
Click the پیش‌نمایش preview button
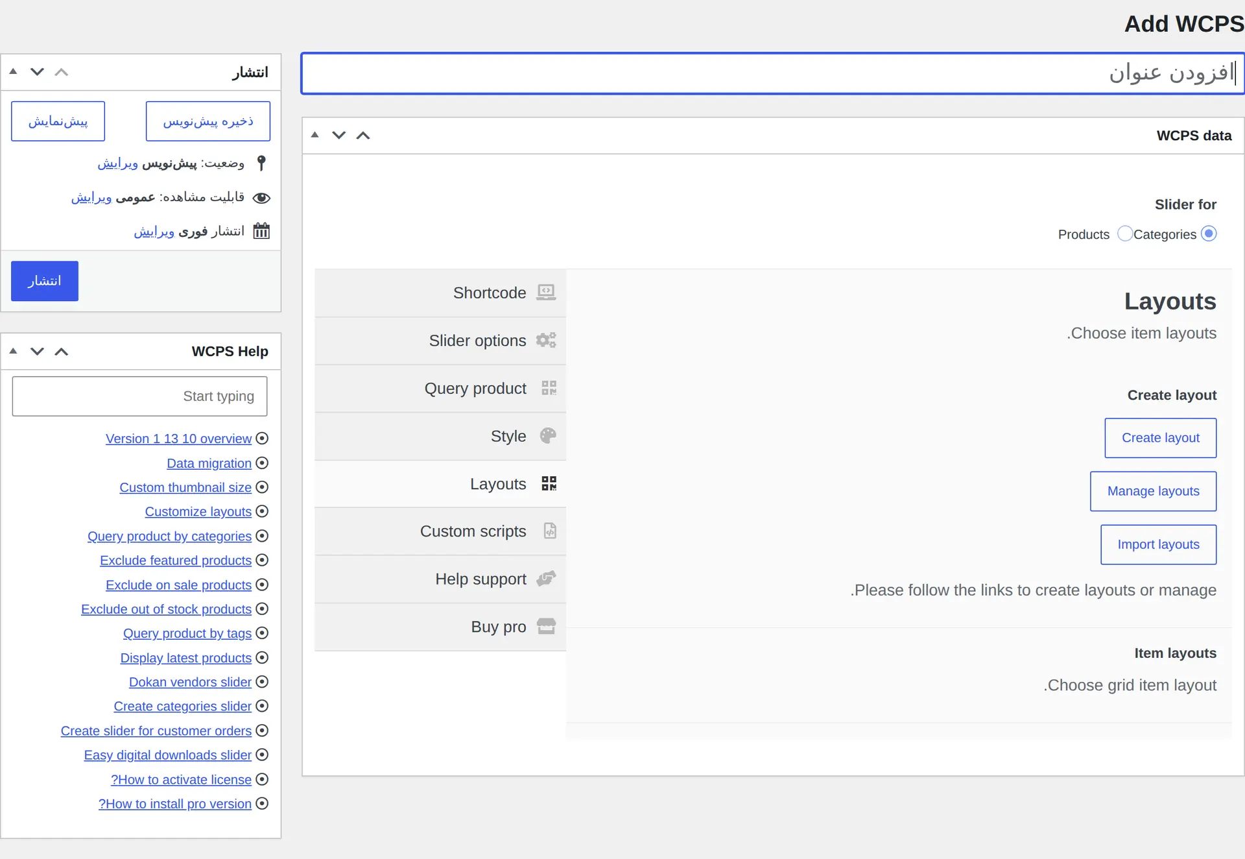[58, 121]
